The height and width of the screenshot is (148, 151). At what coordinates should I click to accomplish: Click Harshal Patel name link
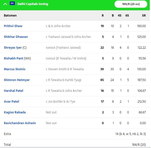14,91
